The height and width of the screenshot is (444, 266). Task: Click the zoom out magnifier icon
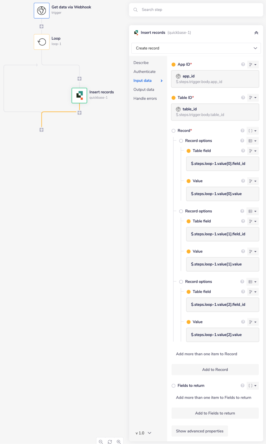coord(101,442)
